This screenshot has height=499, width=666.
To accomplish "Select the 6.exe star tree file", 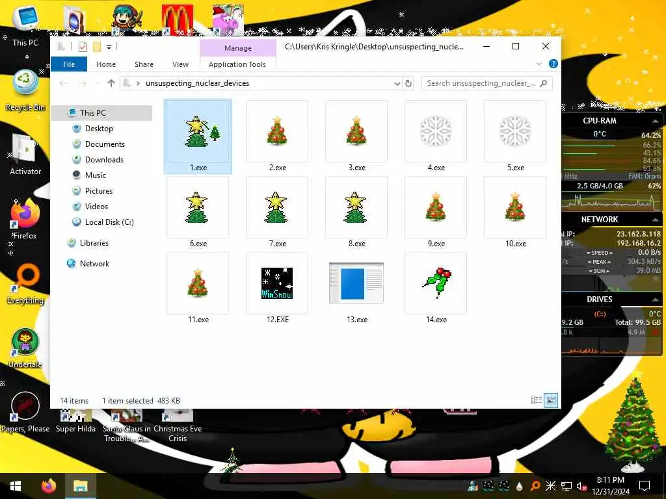I will (198, 212).
